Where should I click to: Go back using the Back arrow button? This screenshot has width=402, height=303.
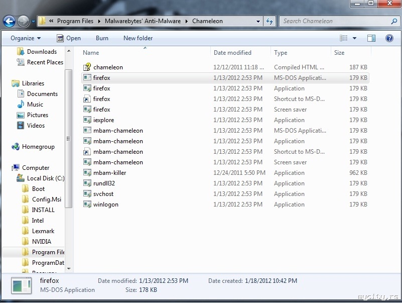click(9, 21)
